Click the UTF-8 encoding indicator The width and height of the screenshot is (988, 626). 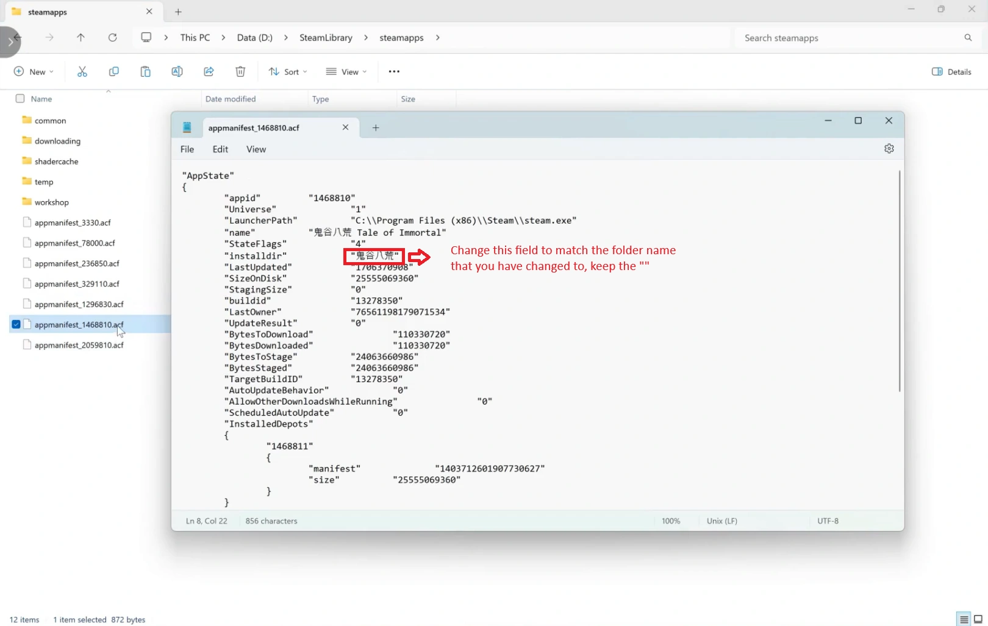(828, 521)
